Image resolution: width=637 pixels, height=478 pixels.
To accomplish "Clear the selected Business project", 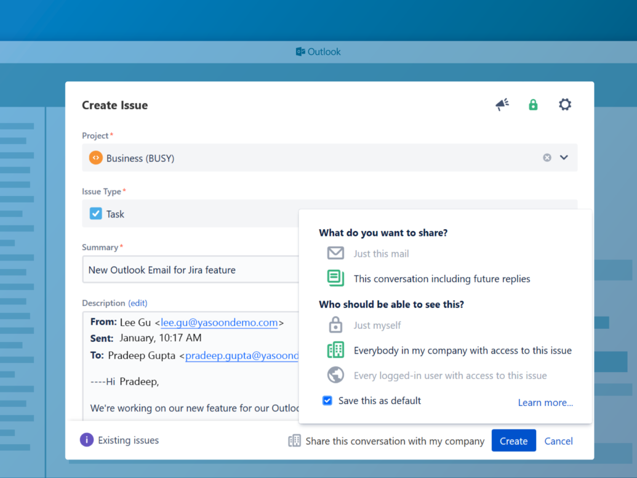I will [547, 158].
